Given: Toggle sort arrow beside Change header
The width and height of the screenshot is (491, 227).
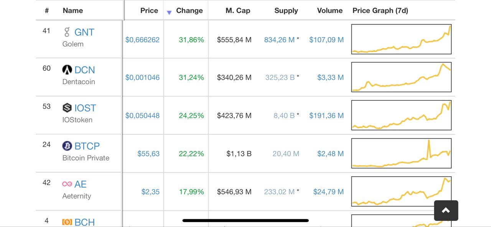Looking at the screenshot, I should pyautogui.click(x=169, y=13).
